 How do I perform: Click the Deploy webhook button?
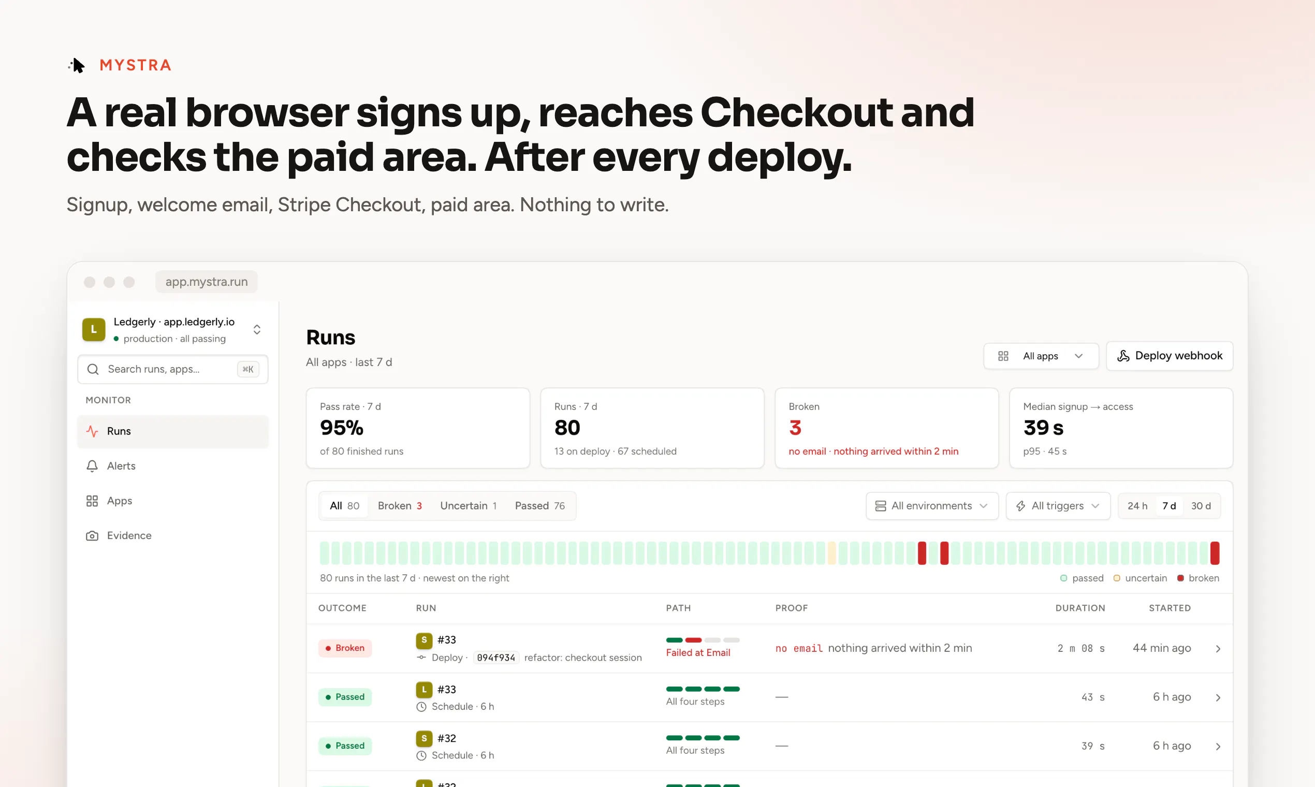(1169, 356)
